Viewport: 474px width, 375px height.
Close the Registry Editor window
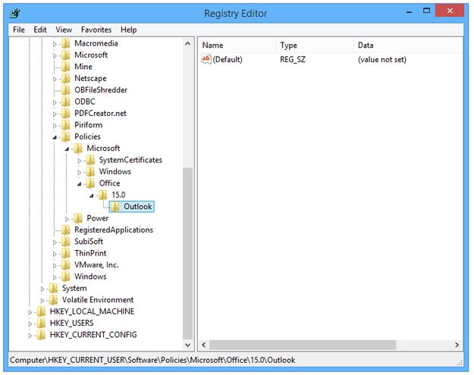pyautogui.click(x=450, y=11)
